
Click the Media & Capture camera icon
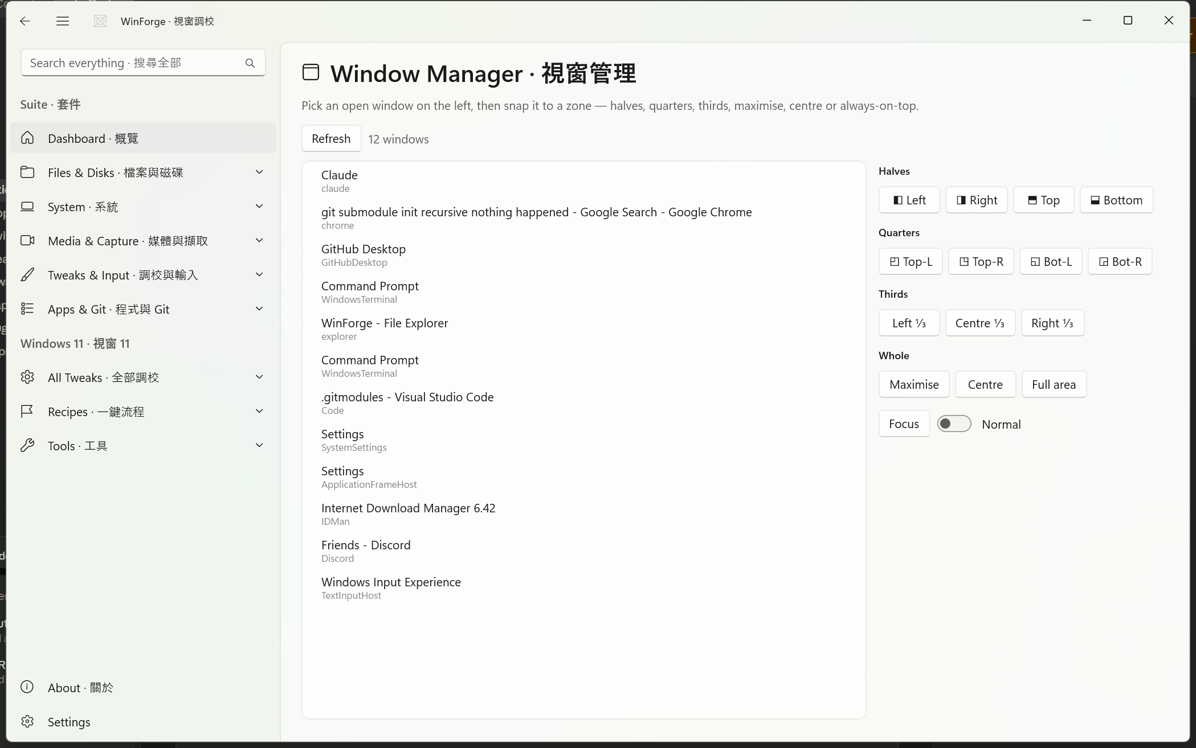coord(27,240)
